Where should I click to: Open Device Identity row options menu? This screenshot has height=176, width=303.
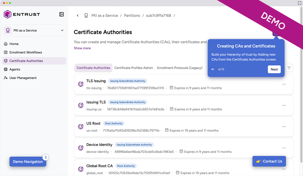pyautogui.click(x=284, y=148)
